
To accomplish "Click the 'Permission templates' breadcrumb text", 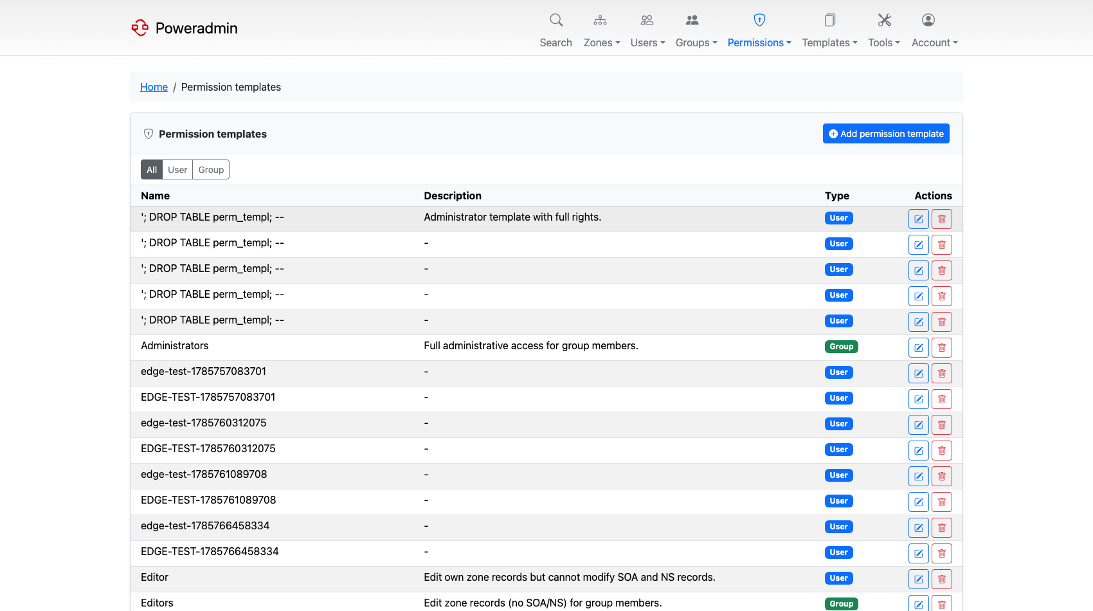I will [x=231, y=87].
